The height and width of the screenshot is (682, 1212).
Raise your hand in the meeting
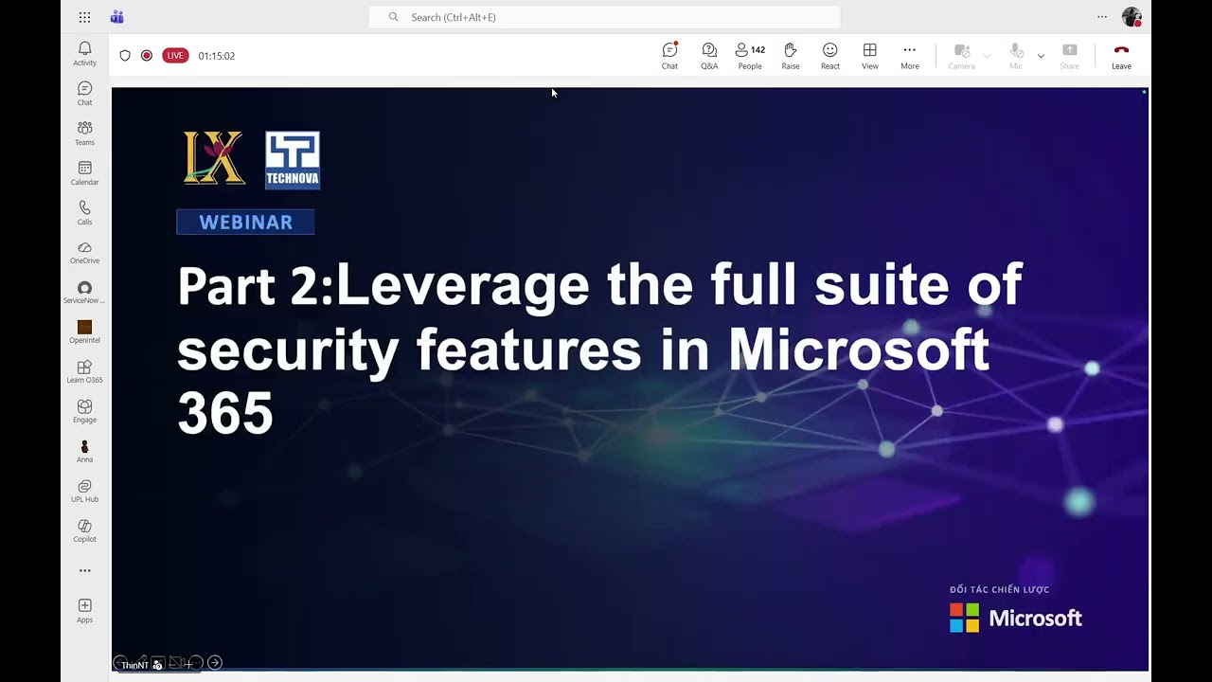tap(791, 56)
